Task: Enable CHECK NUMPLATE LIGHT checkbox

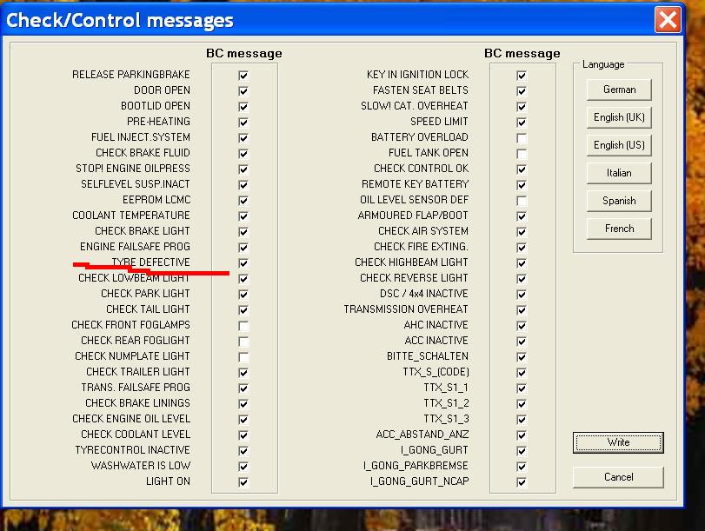Action: pos(243,357)
